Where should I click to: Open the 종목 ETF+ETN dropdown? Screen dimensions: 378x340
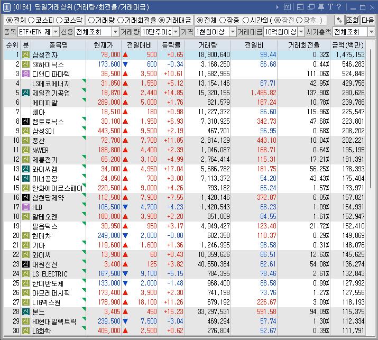coord(56,32)
